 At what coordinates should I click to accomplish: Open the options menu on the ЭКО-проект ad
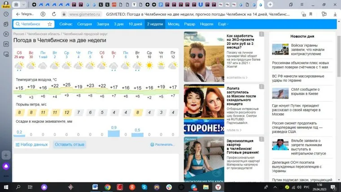pos(262,34)
